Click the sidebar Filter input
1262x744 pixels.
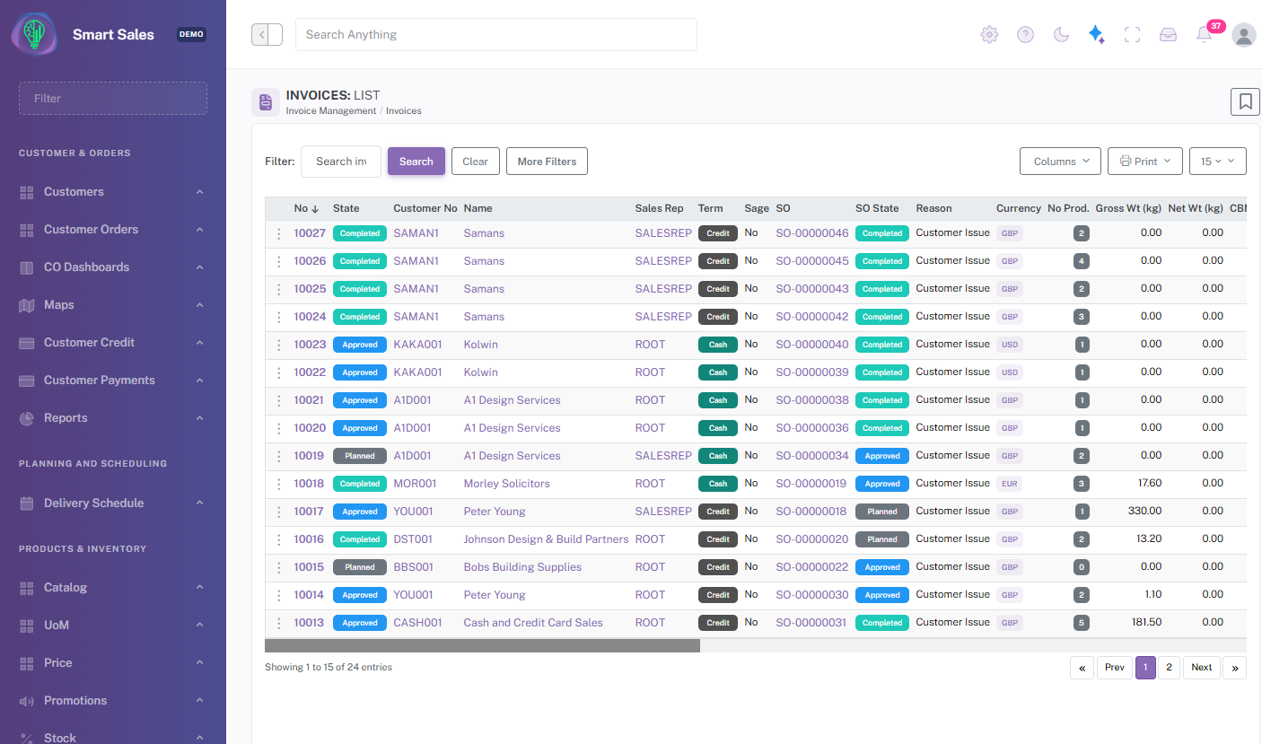pyautogui.click(x=113, y=99)
